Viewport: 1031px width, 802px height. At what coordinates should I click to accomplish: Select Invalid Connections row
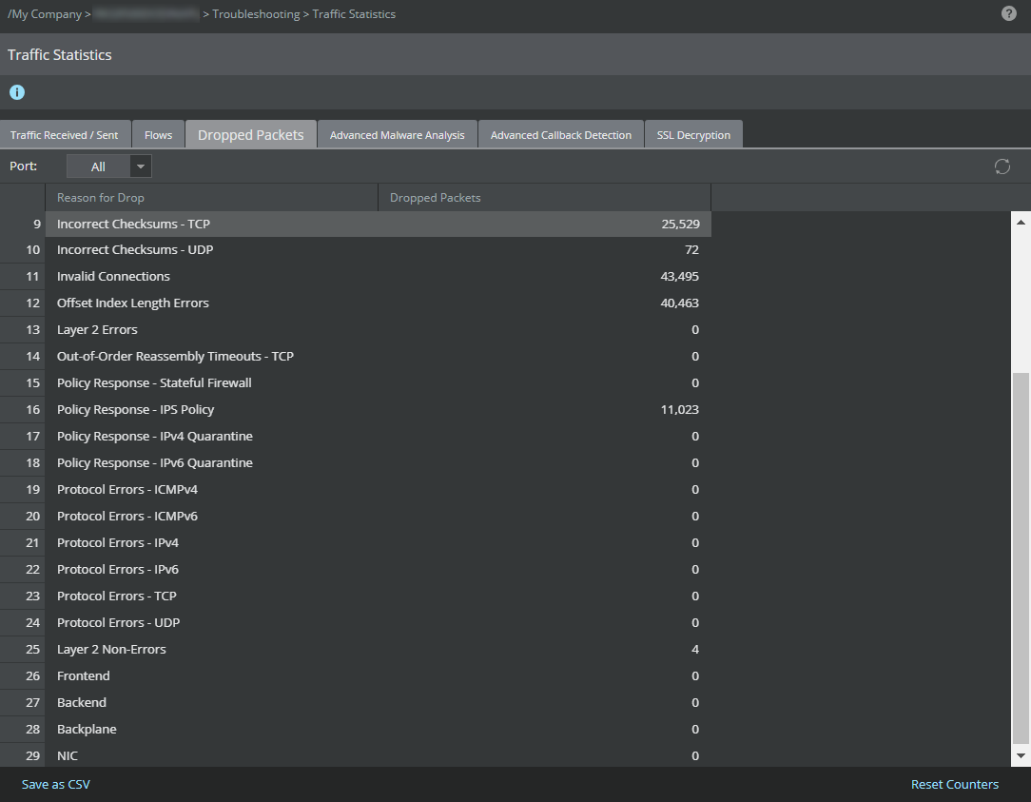(x=356, y=276)
